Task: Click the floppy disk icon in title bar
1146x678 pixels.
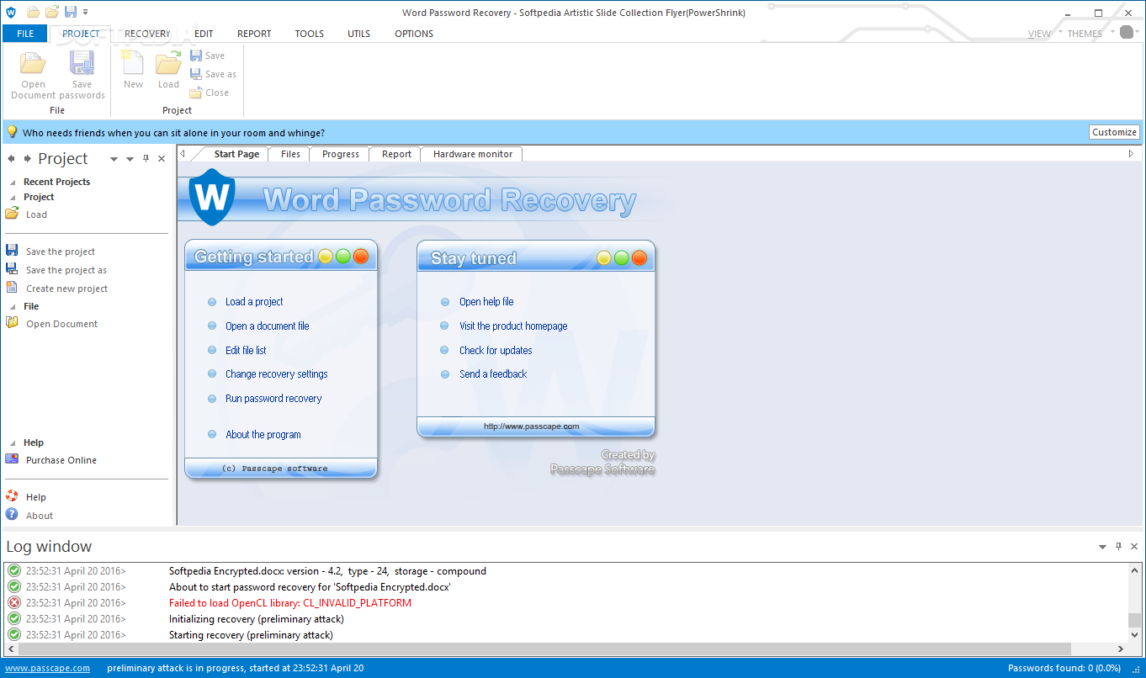Action: click(71, 12)
